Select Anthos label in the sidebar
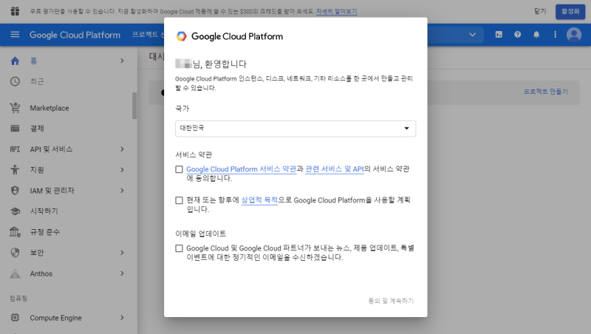The image size is (591, 334). point(41,273)
